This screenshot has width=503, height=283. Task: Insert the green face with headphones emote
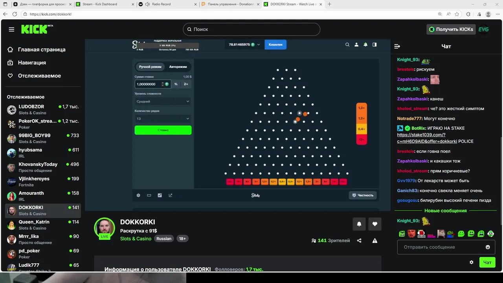click(491, 233)
